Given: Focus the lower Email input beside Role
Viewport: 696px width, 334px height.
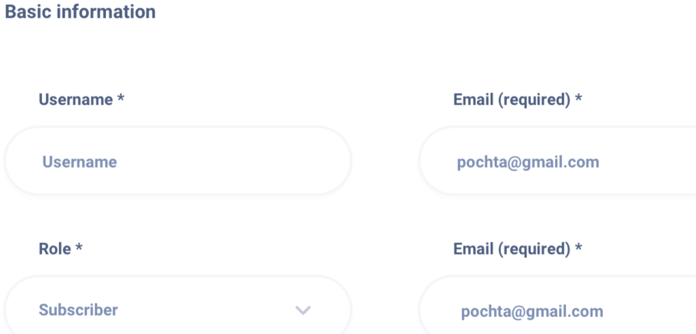Looking at the screenshot, I should coord(557,305).
